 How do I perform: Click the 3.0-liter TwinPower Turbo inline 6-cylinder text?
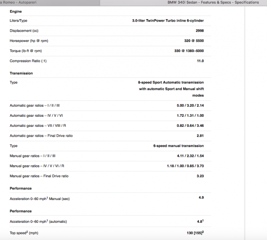(x=168, y=20)
